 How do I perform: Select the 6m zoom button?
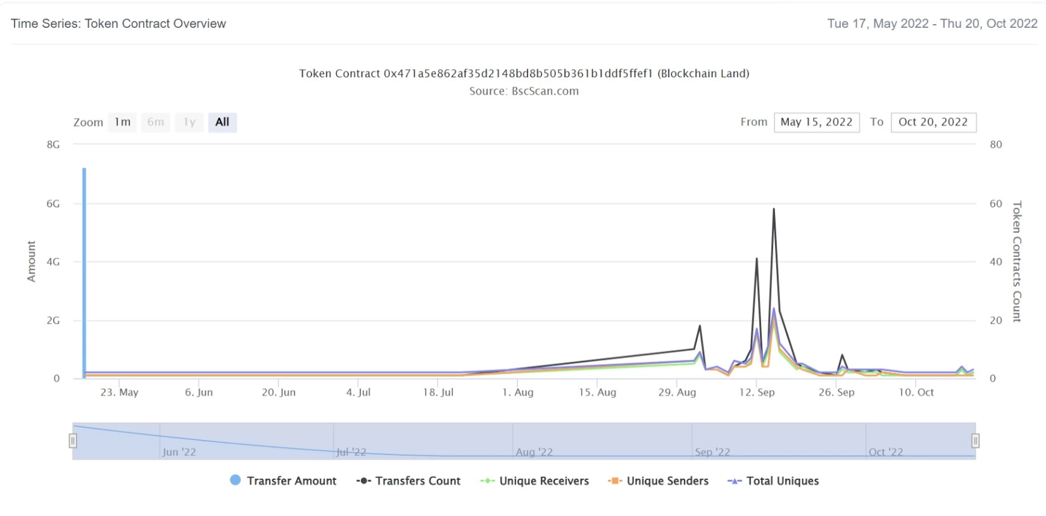(x=156, y=122)
